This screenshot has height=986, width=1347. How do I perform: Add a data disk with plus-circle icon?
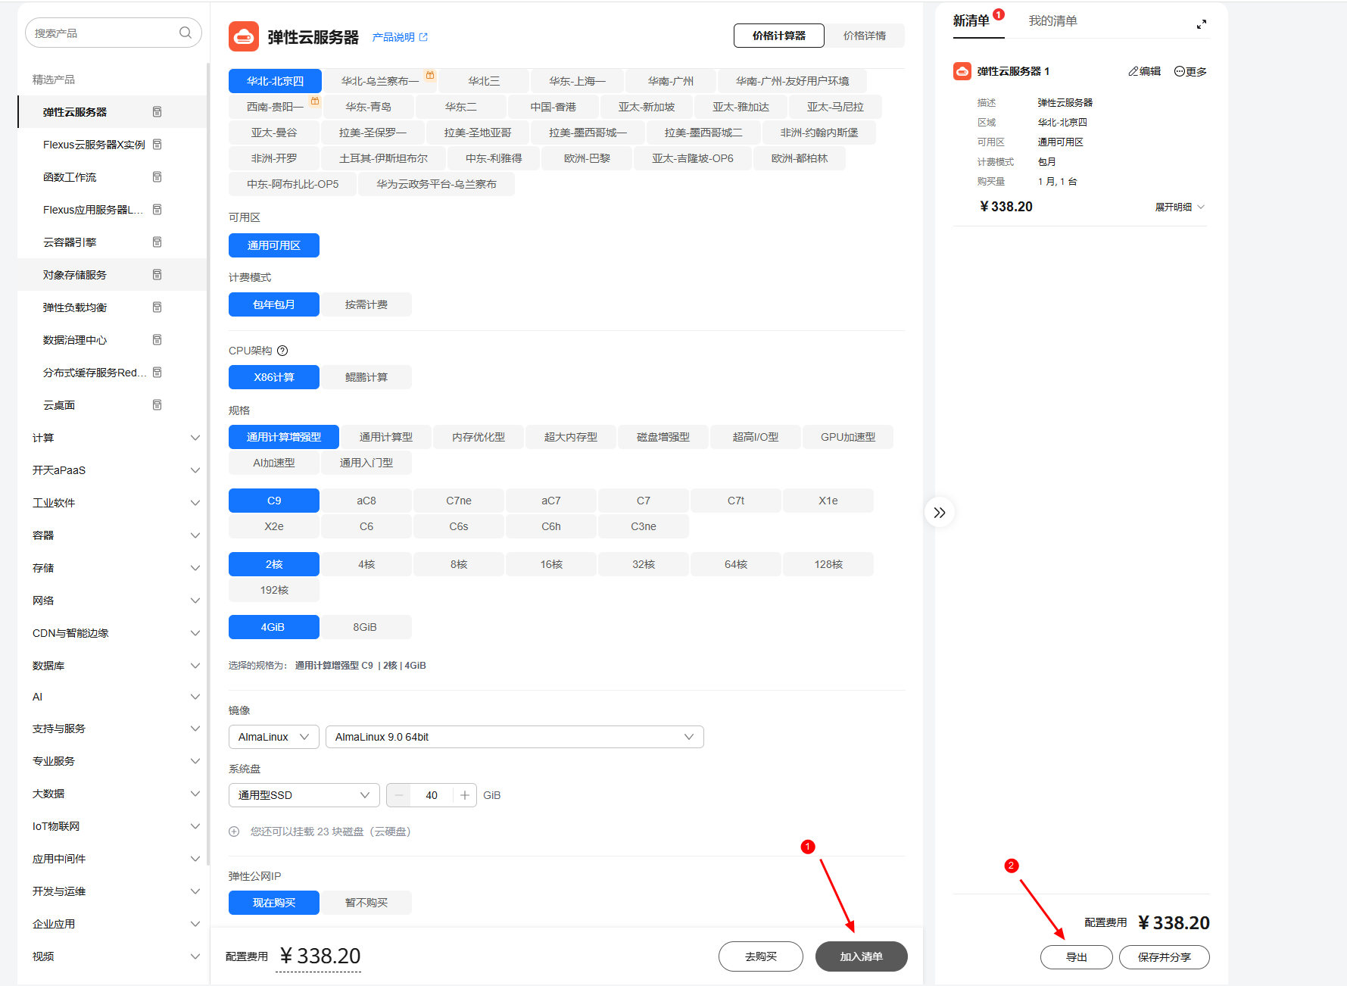234,832
